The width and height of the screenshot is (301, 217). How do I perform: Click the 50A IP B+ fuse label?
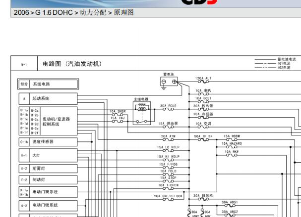(203, 136)
